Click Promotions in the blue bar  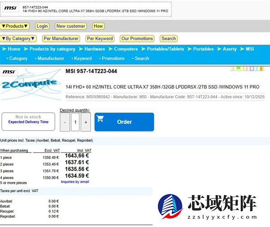click(x=113, y=59)
